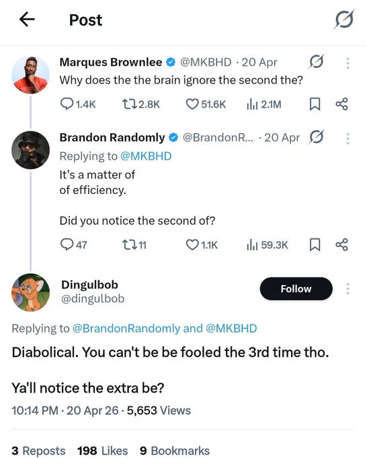The width and height of the screenshot is (367, 458).
Task: Bookmark Marques Brownlee's tweet
Action: (315, 104)
